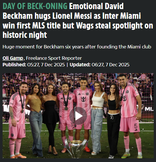
Task: Click the silver trophy in the video thumbnail
Action: pyautogui.click(x=76, y=148)
